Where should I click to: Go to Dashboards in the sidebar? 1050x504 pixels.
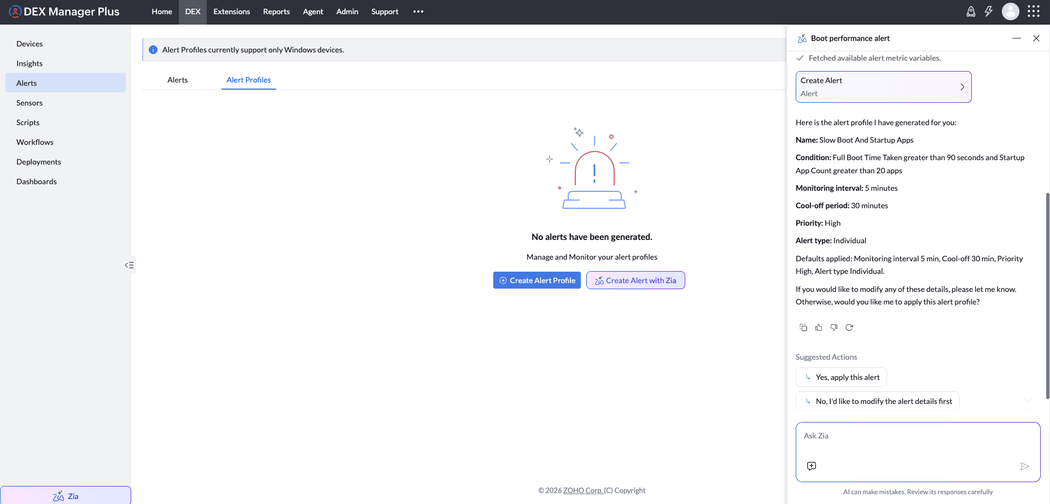click(66, 181)
